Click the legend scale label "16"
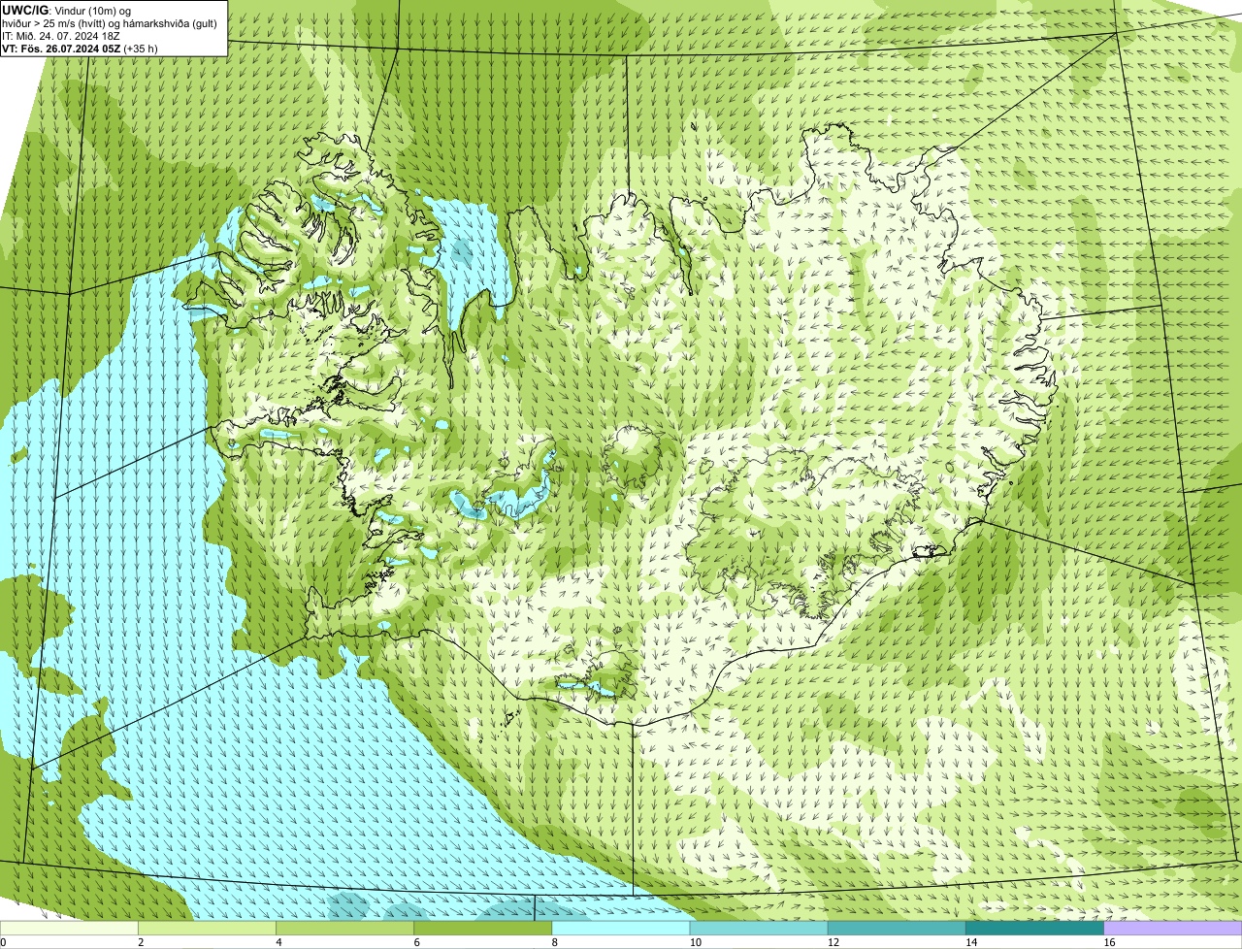Screen dimensions: 1242x949 click(1109, 942)
